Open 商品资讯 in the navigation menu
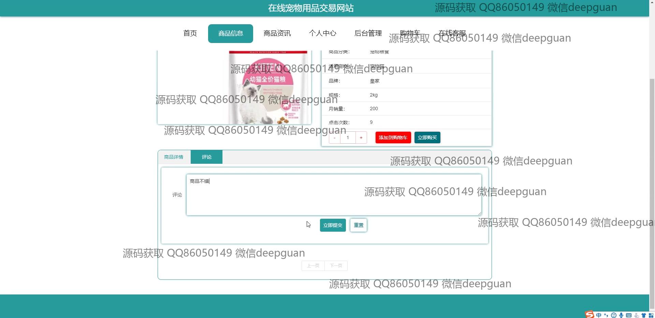The image size is (655, 318). [x=277, y=33]
